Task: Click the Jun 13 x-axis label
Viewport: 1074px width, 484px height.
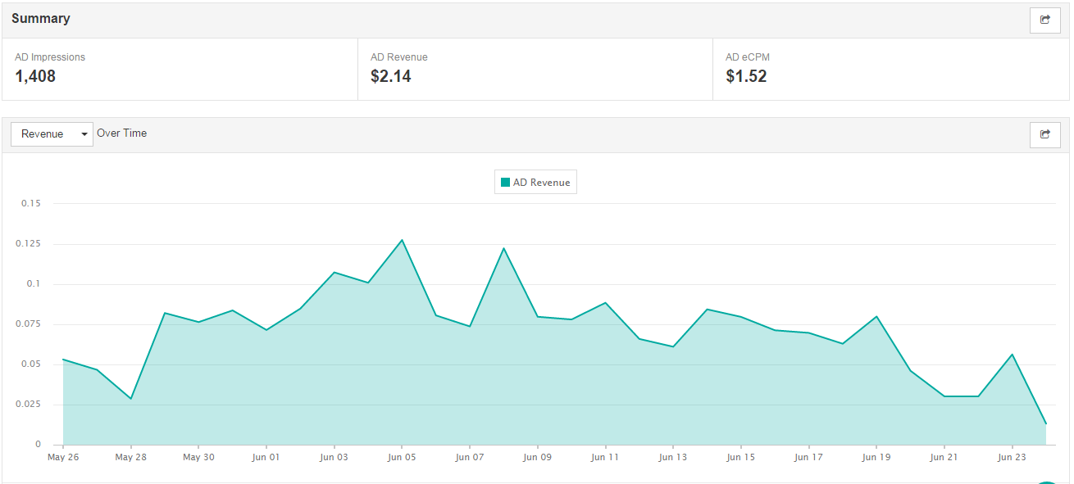Action: click(672, 458)
